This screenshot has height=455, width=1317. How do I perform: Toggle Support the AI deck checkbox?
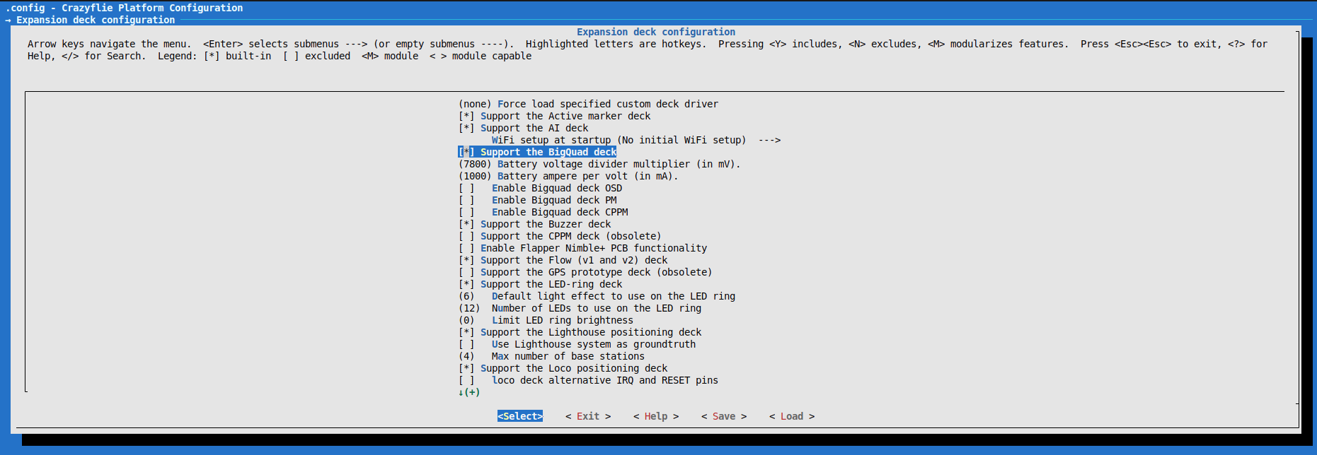tap(466, 128)
